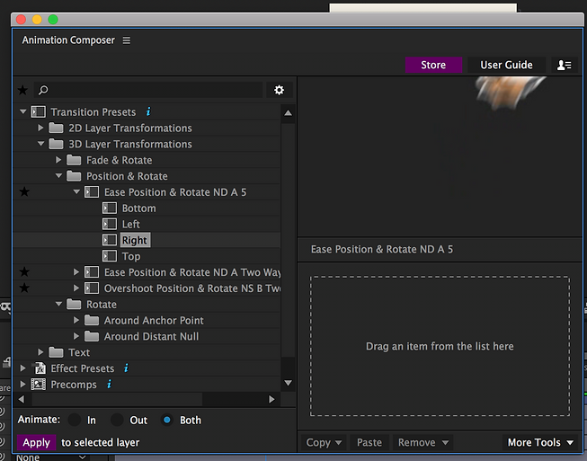587x461 pixels.
Task: Open the user account icon button
Action: tap(564, 65)
